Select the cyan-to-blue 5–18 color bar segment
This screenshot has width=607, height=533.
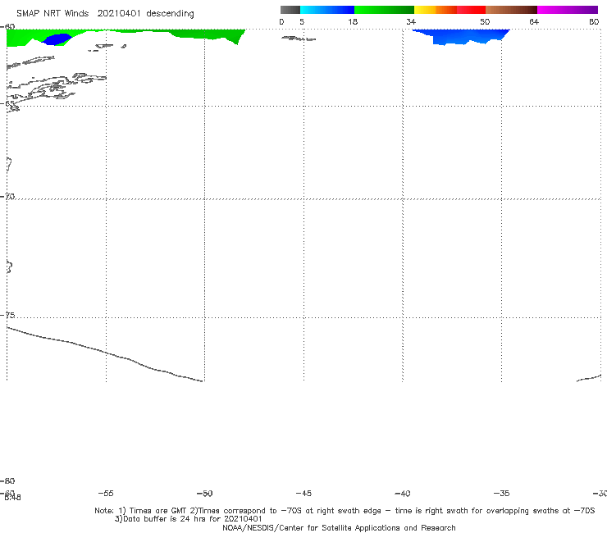pos(327,10)
